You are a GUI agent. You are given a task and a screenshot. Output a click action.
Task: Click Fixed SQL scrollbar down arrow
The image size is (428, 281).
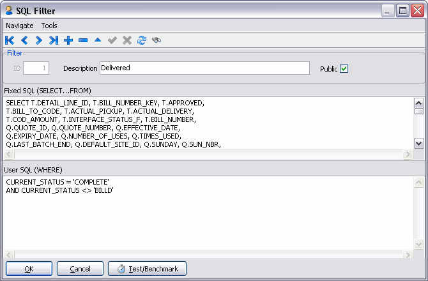(418, 143)
